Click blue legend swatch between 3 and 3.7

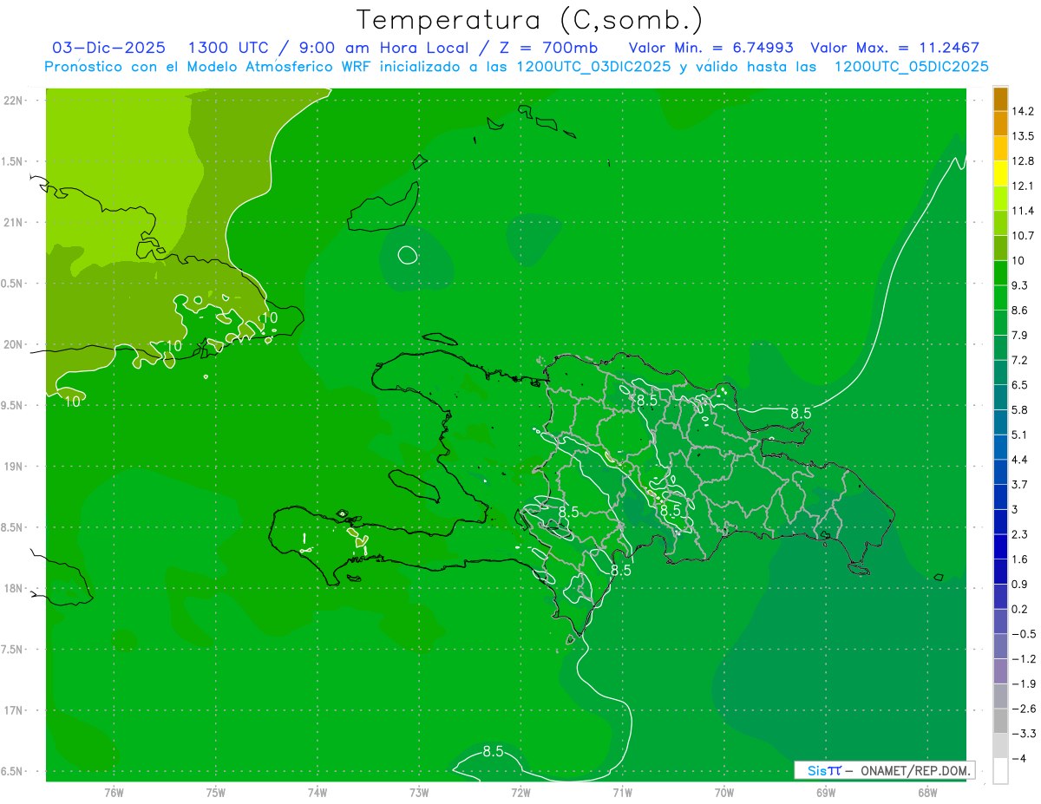(x=1000, y=497)
